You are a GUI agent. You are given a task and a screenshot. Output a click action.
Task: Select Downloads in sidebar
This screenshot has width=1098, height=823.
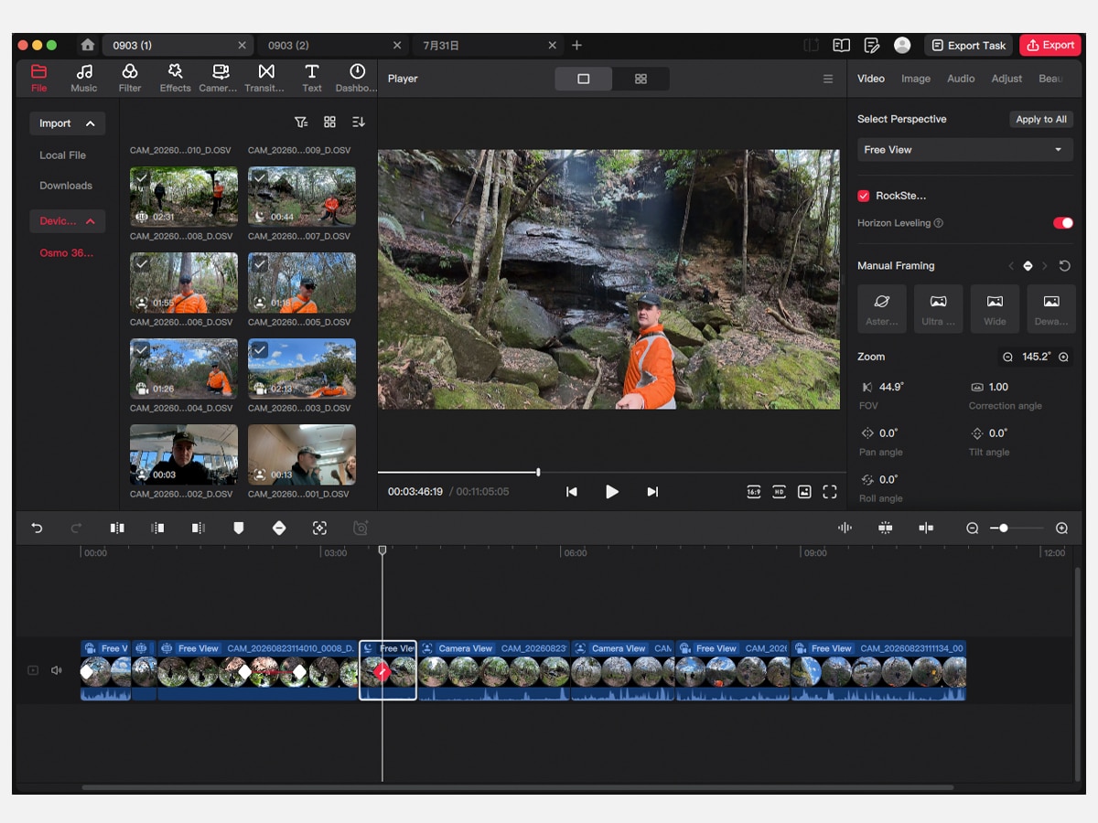point(66,186)
